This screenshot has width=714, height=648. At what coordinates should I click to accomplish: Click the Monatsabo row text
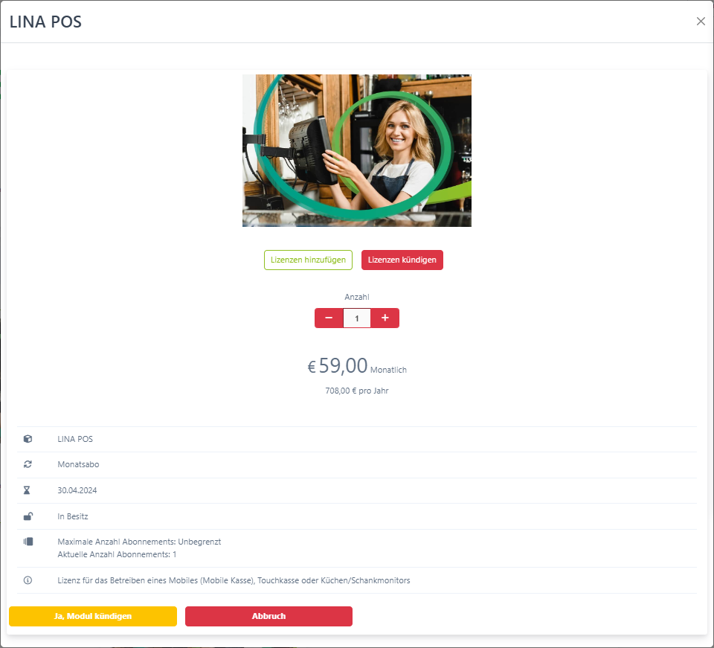(78, 464)
